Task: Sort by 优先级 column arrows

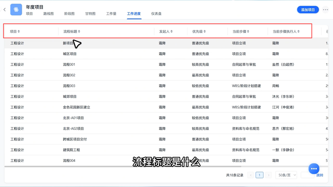Action: point(205,31)
